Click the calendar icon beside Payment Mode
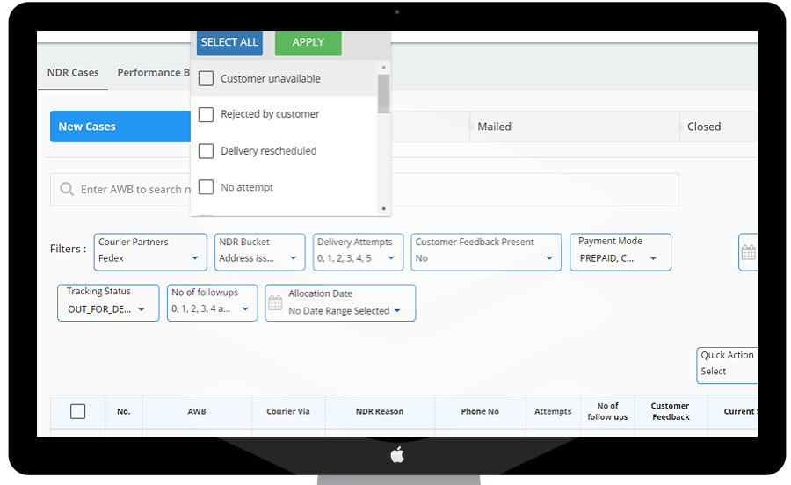The width and height of the screenshot is (791, 485). click(749, 252)
